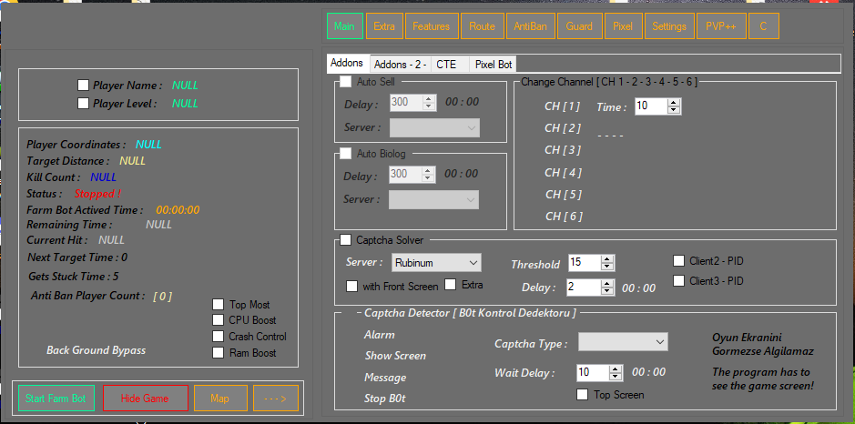Screen dimensions: 855x424
Task: Click the arrow expand button next to Map
Action: (x=275, y=399)
